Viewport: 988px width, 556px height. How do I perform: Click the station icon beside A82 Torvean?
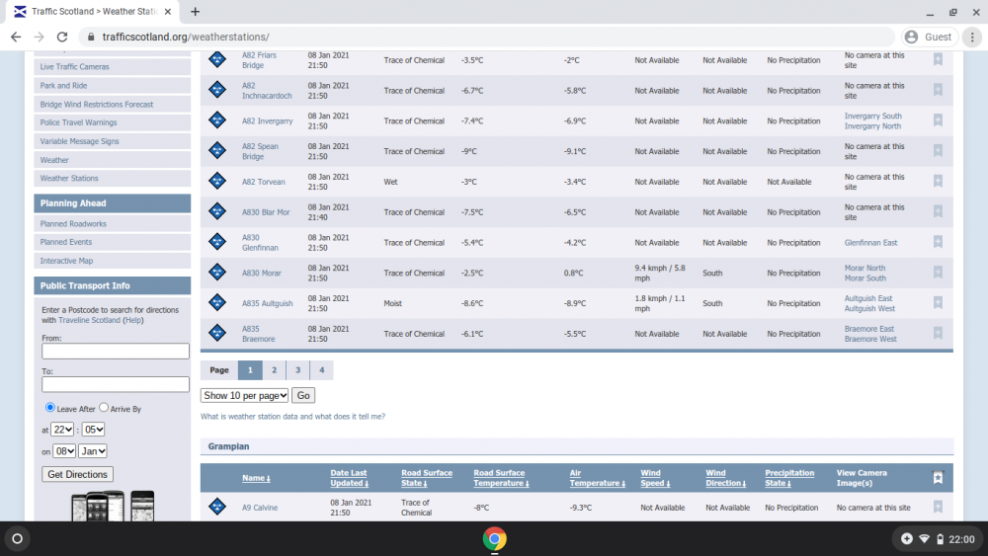pyautogui.click(x=216, y=182)
